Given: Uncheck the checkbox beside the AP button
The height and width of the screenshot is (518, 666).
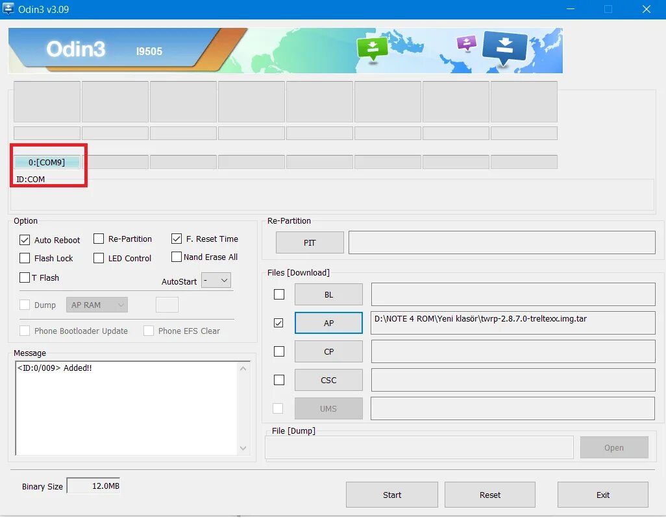Looking at the screenshot, I should coord(278,324).
